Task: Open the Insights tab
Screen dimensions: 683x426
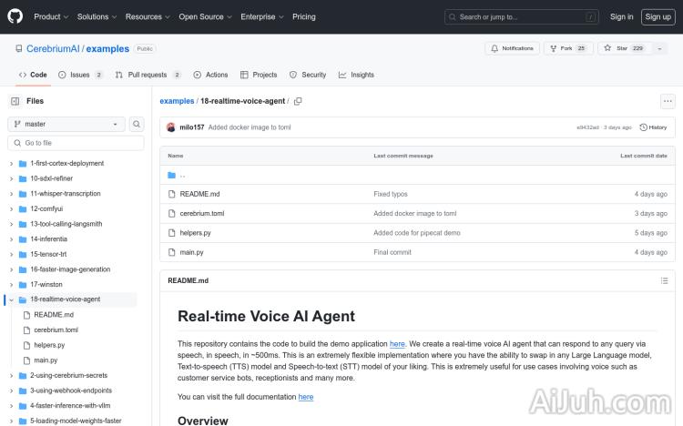Action: point(356,75)
